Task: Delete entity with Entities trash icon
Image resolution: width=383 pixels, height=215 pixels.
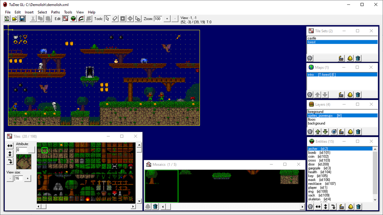Action: 358,207
